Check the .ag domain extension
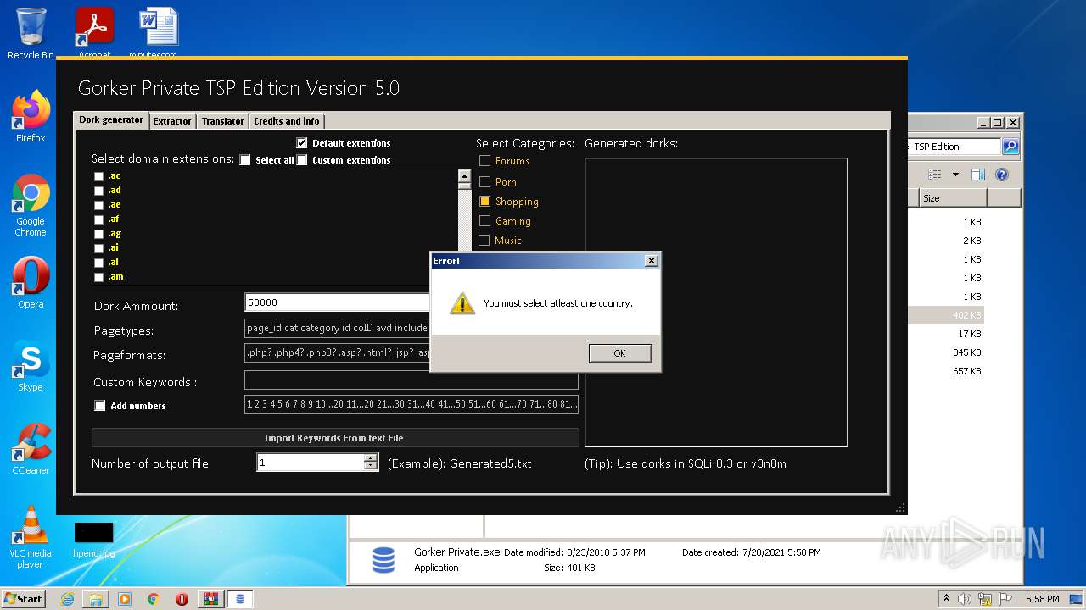The height and width of the screenshot is (610, 1086). point(99,234)
